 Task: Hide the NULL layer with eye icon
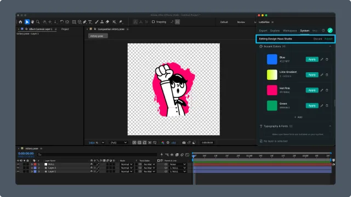[18, 164]
